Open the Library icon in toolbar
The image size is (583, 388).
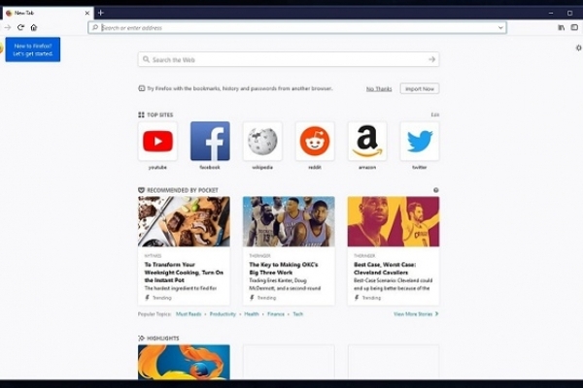(x=561, y=27)
